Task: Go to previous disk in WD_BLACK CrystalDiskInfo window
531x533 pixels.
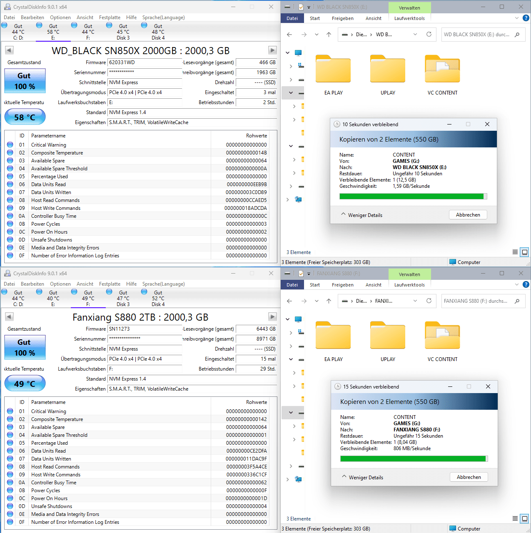Action: point(9,50)
